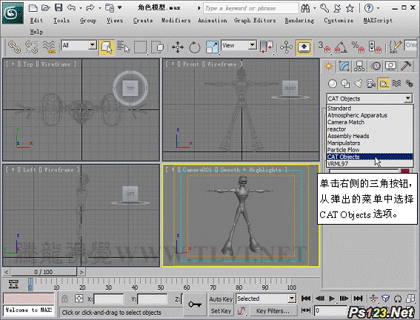This screenshot has width=420, height=320.
Task: Open Select by Name list
Action: (x=124, y=47)
